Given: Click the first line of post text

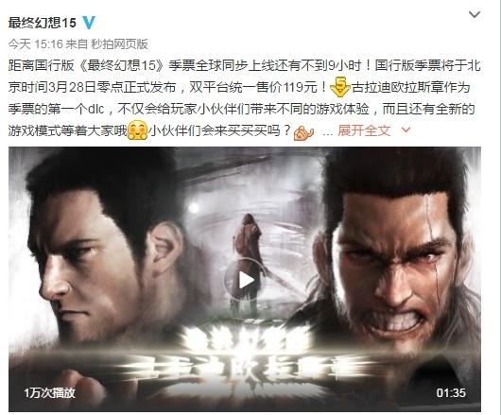Looking at the screenshot, I should point(245,65).
